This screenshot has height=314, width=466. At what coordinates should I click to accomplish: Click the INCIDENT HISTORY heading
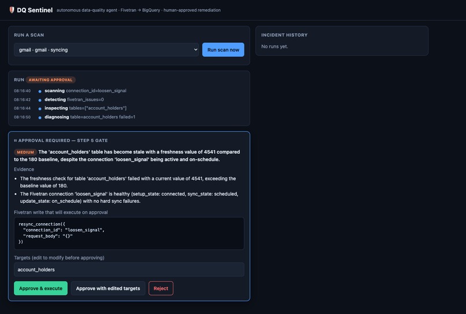coord(284,35)
